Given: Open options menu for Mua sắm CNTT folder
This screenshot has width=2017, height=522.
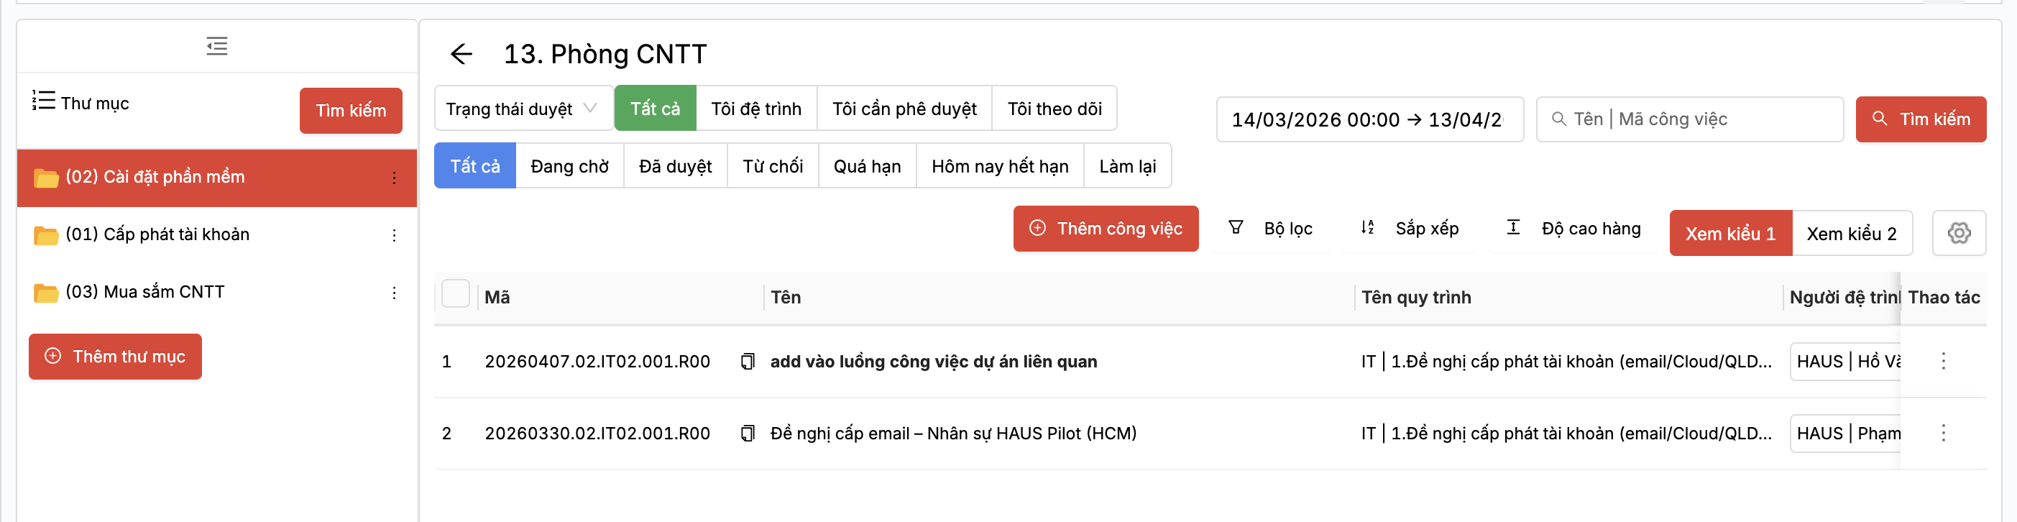Looking at the screenshot, I should pyautogui.click(x=394, y=293).
